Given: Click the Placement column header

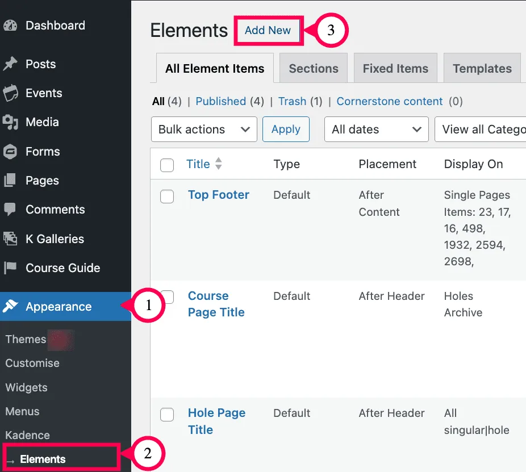Looking at the screenshot, I should tap(387, 164).
